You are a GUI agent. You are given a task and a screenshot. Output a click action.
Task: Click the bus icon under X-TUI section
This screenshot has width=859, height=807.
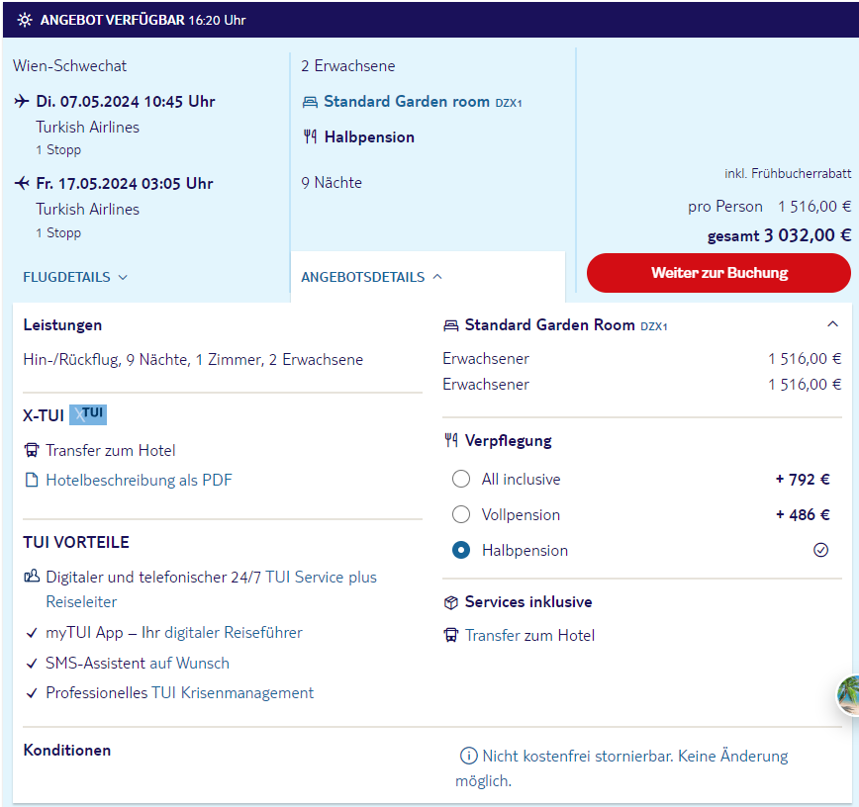32,450
